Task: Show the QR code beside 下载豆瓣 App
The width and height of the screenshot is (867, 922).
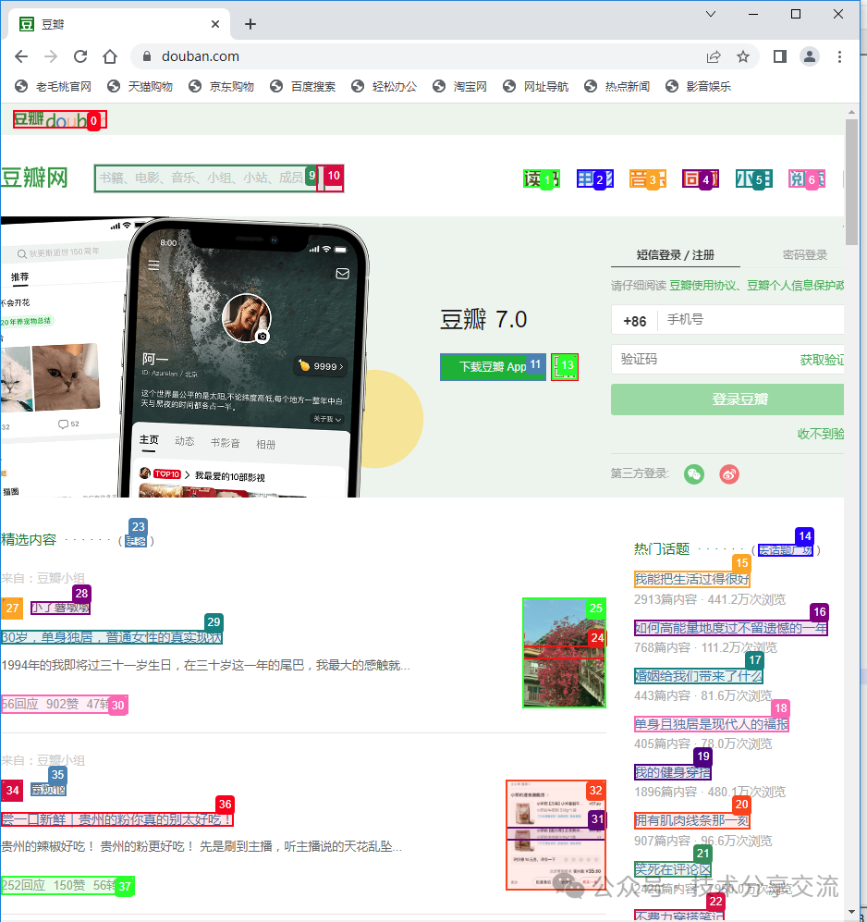Action: 564,367
